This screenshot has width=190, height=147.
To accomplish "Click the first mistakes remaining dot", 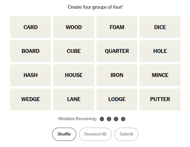I will tap(102, 119).
